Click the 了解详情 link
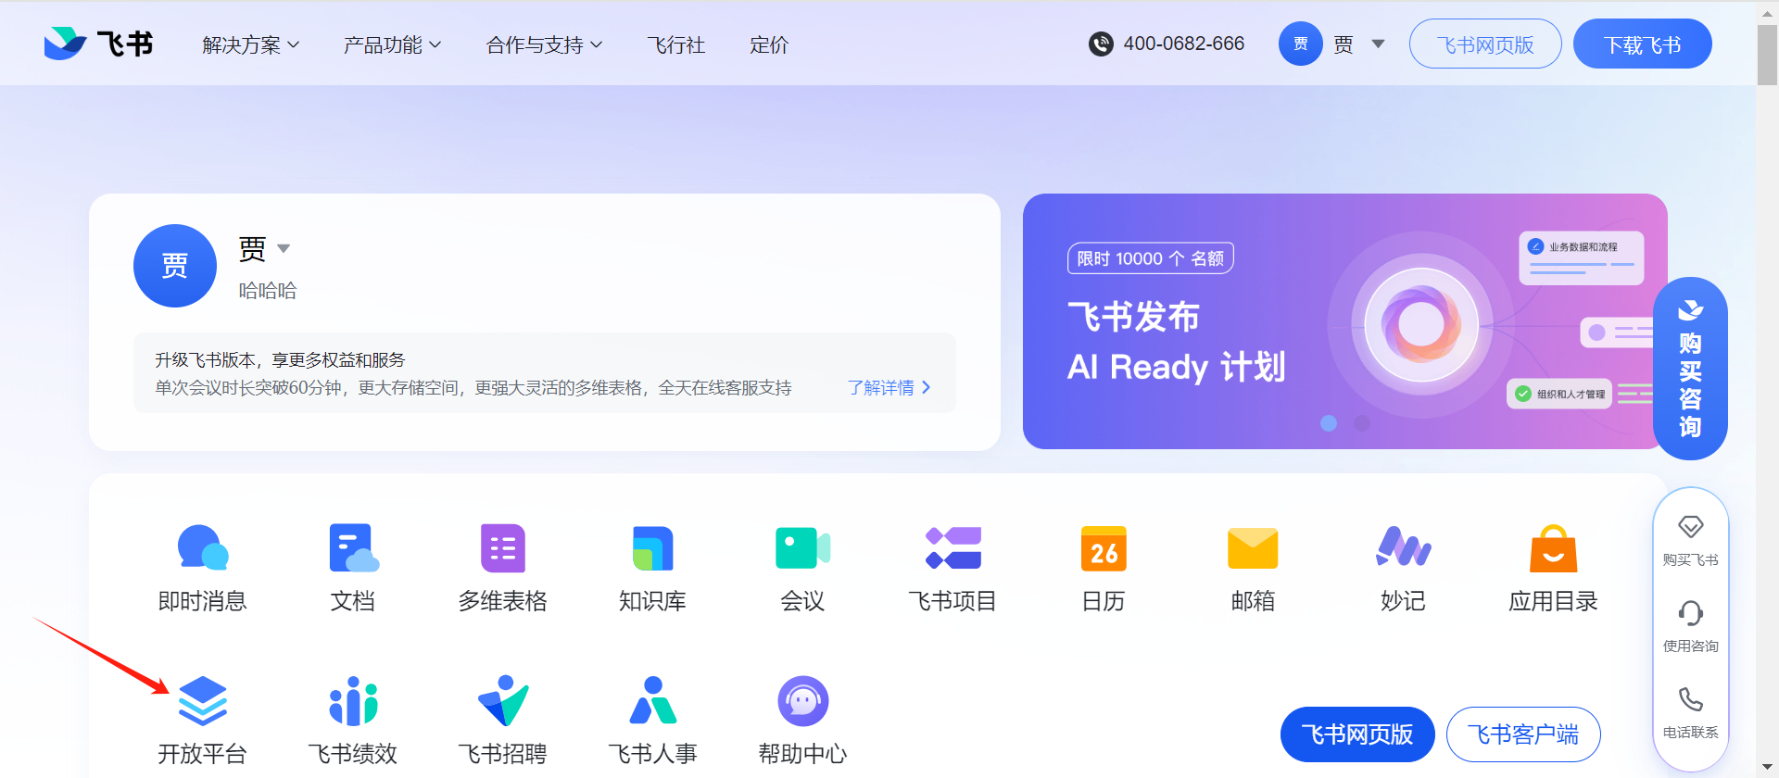This screenshot has width=1779, height=778. (889, 387)
